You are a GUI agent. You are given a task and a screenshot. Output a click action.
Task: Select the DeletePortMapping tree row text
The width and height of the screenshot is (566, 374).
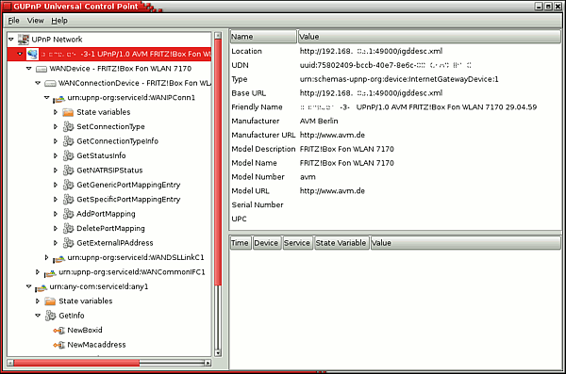pyautogui.click(x=110, y=229)
